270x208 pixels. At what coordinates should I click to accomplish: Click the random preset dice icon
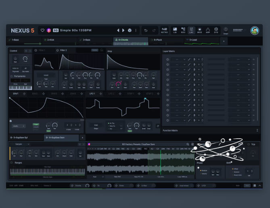coord(130,30)
